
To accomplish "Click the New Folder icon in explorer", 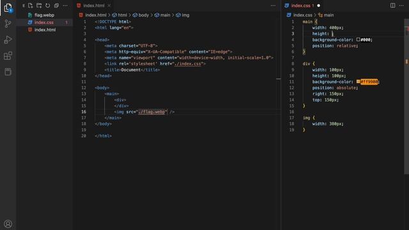I will click(x=39, y=6).
